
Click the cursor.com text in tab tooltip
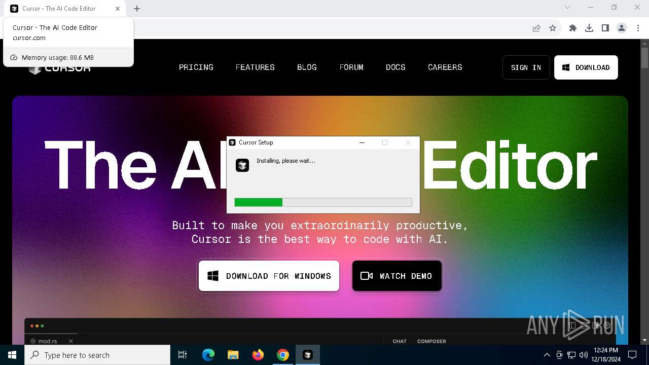tap(29, 38)
